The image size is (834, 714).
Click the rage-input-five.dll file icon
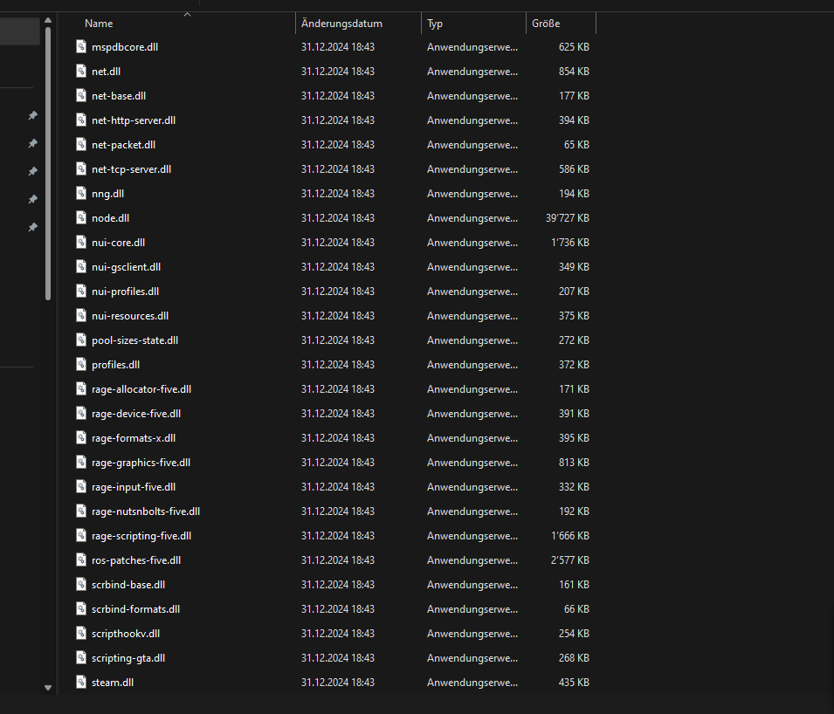tap(81, 487)
